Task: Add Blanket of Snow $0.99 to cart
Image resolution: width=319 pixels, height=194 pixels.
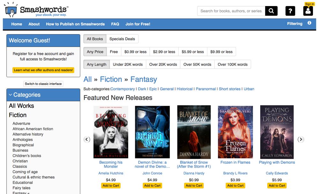Action: click(194, 186)
